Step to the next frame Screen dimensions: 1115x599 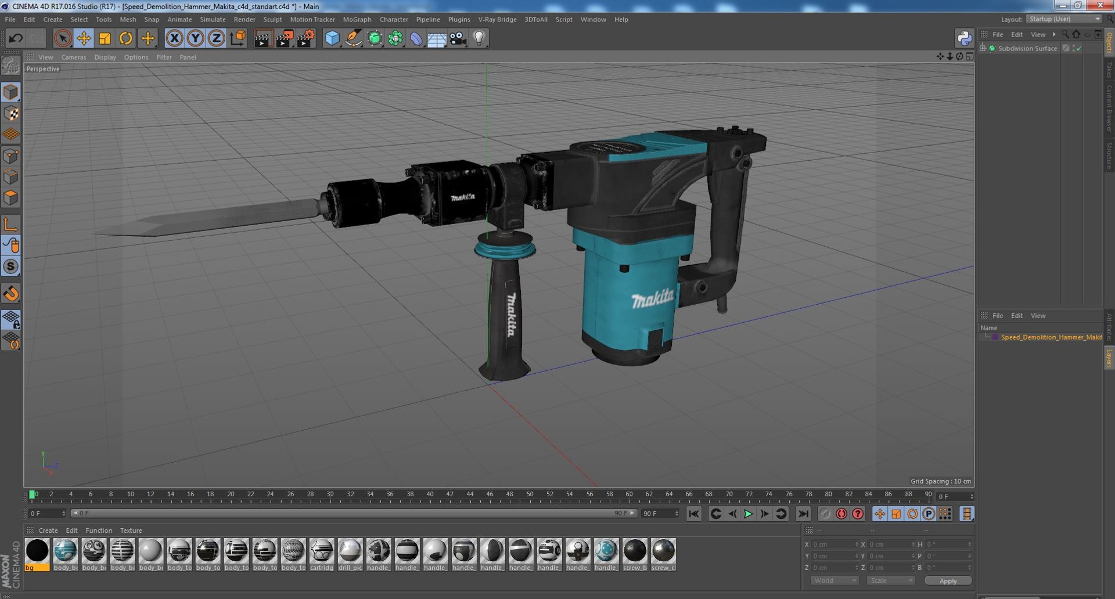[764, 514]
